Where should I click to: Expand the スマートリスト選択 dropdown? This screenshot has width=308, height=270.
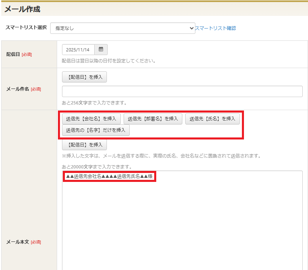[x=122, y=28]
